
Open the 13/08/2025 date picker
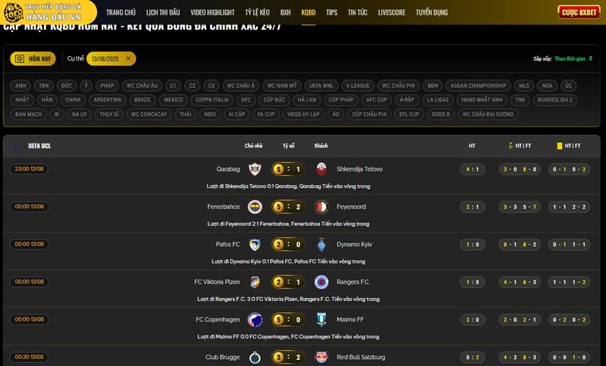pyautogui.click(x=105, y=58)
